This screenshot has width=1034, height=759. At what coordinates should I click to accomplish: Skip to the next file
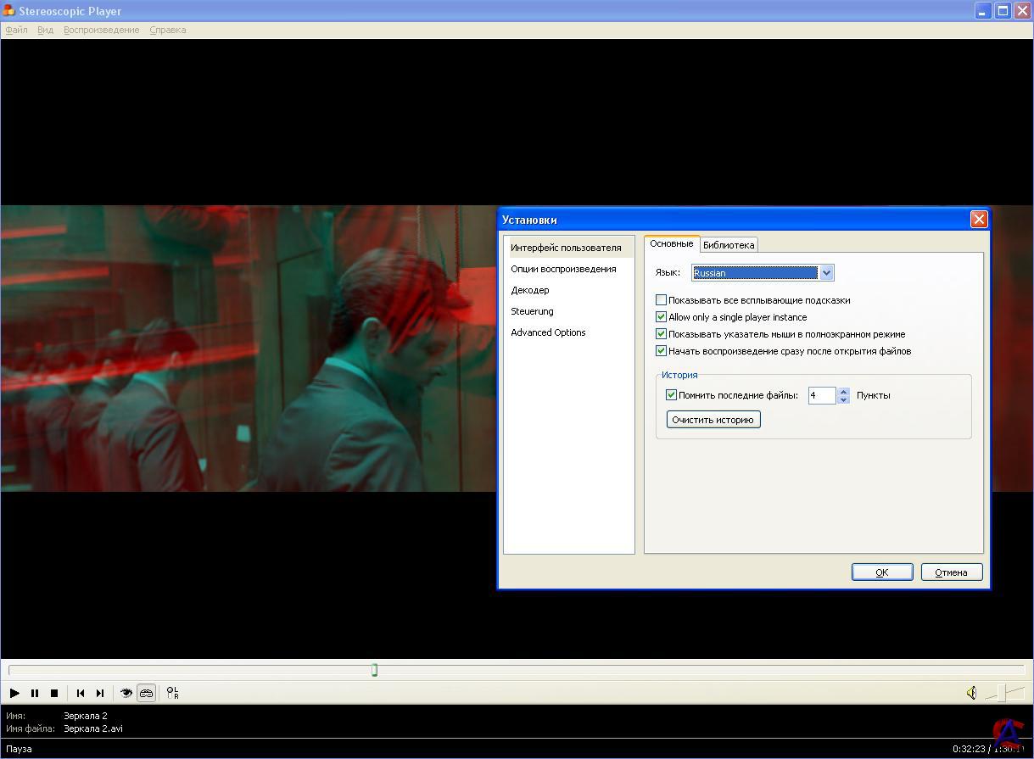point(100,693)
